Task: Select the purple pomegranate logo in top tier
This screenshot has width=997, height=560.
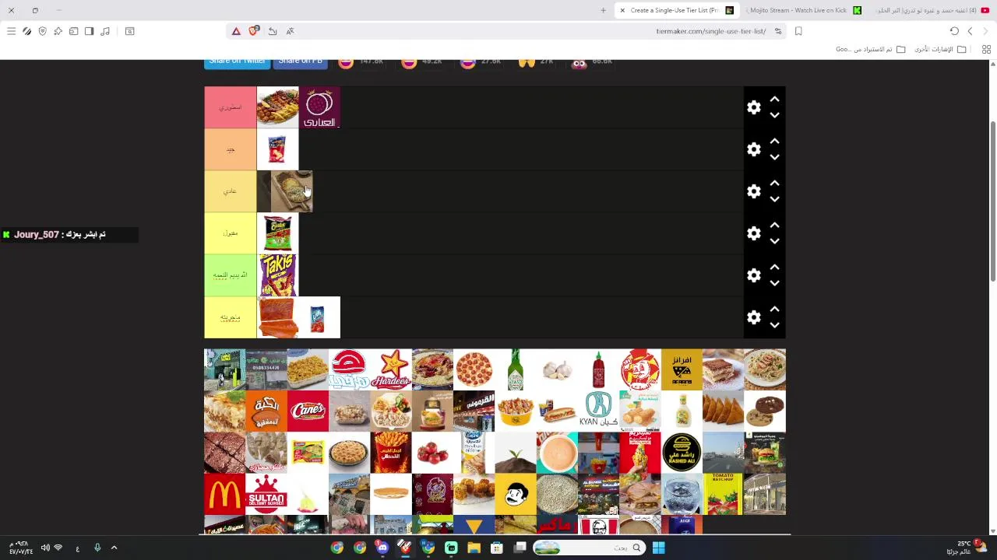Action: click(319, 107)
